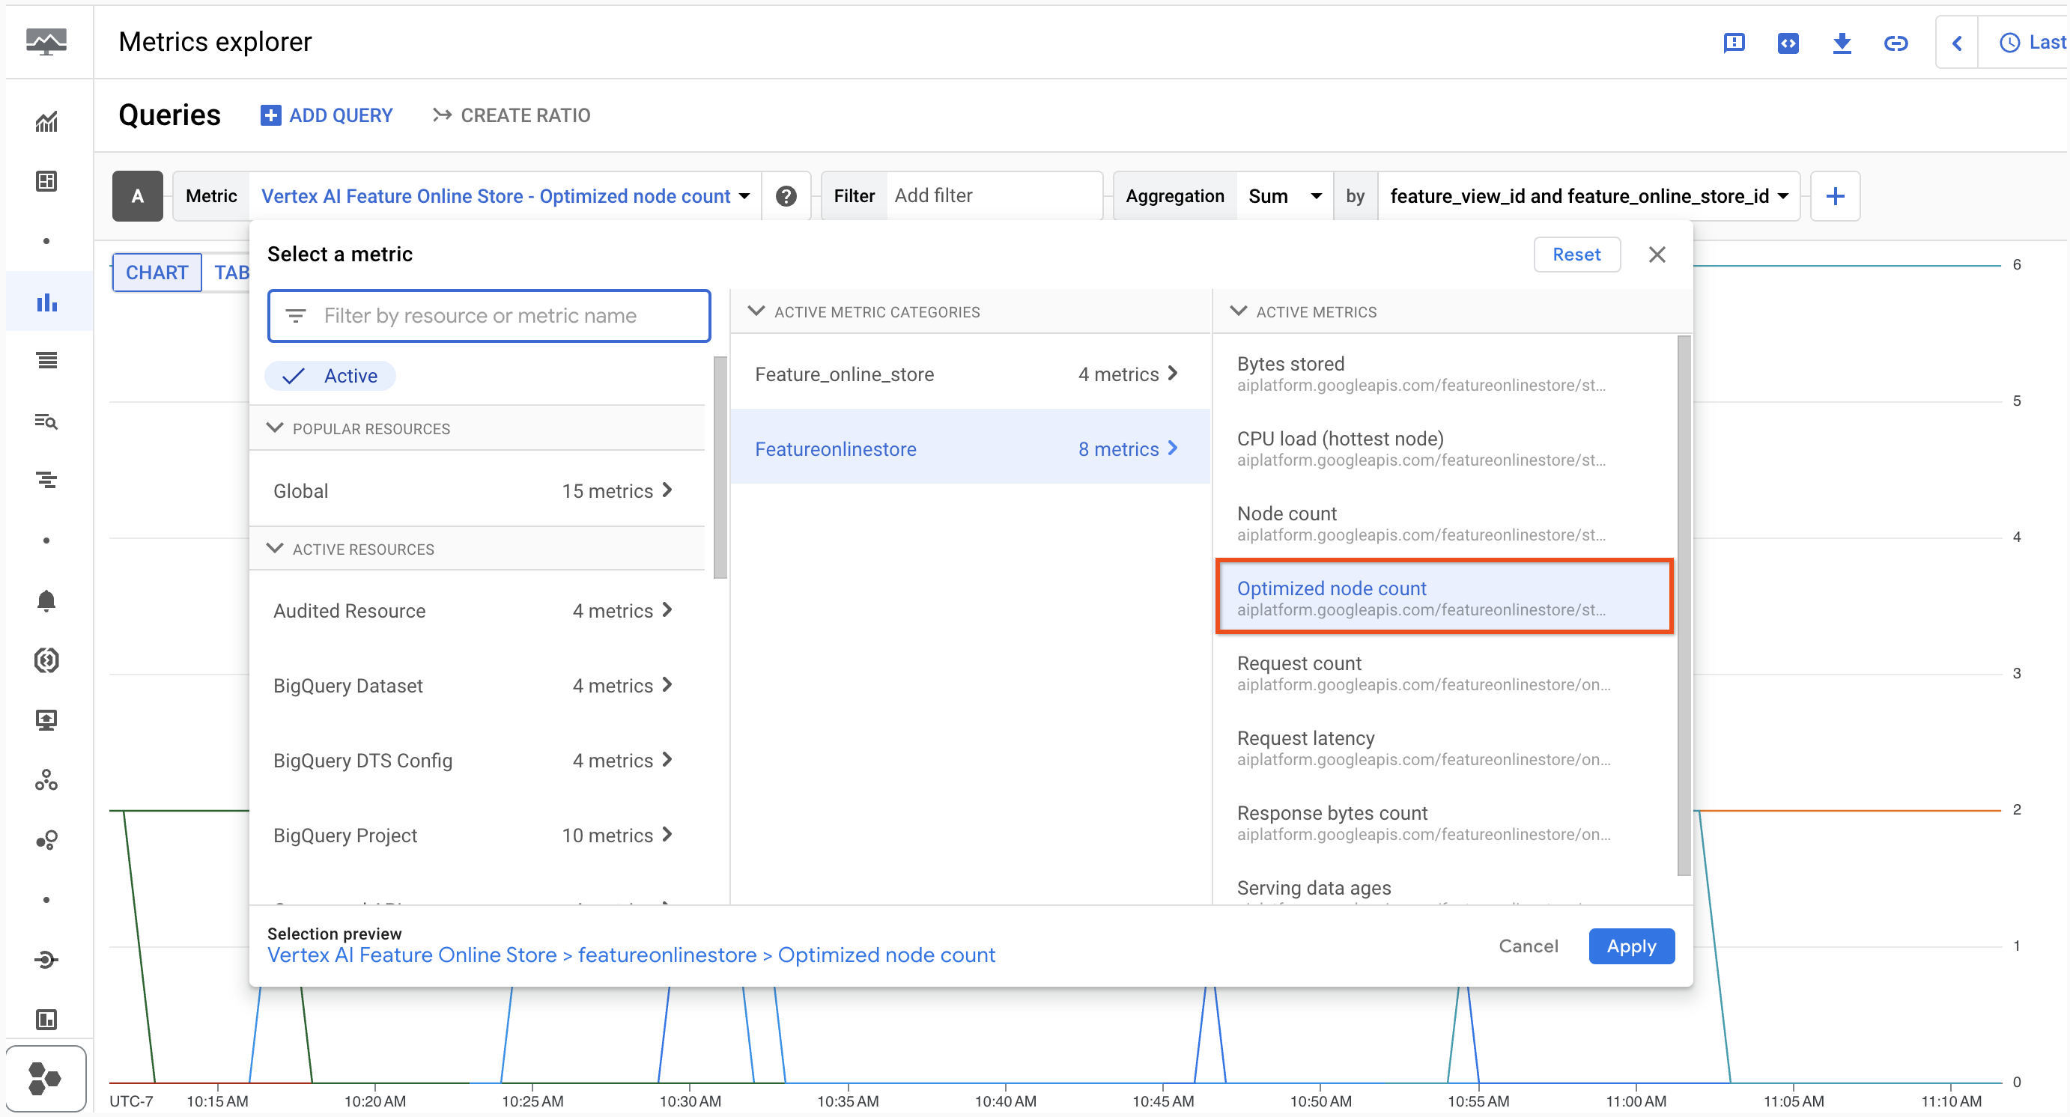Click the back arrow icon in toolbar
Image resolution: width=2070 pixels, height=1117 pixels.
(1955, 43)
